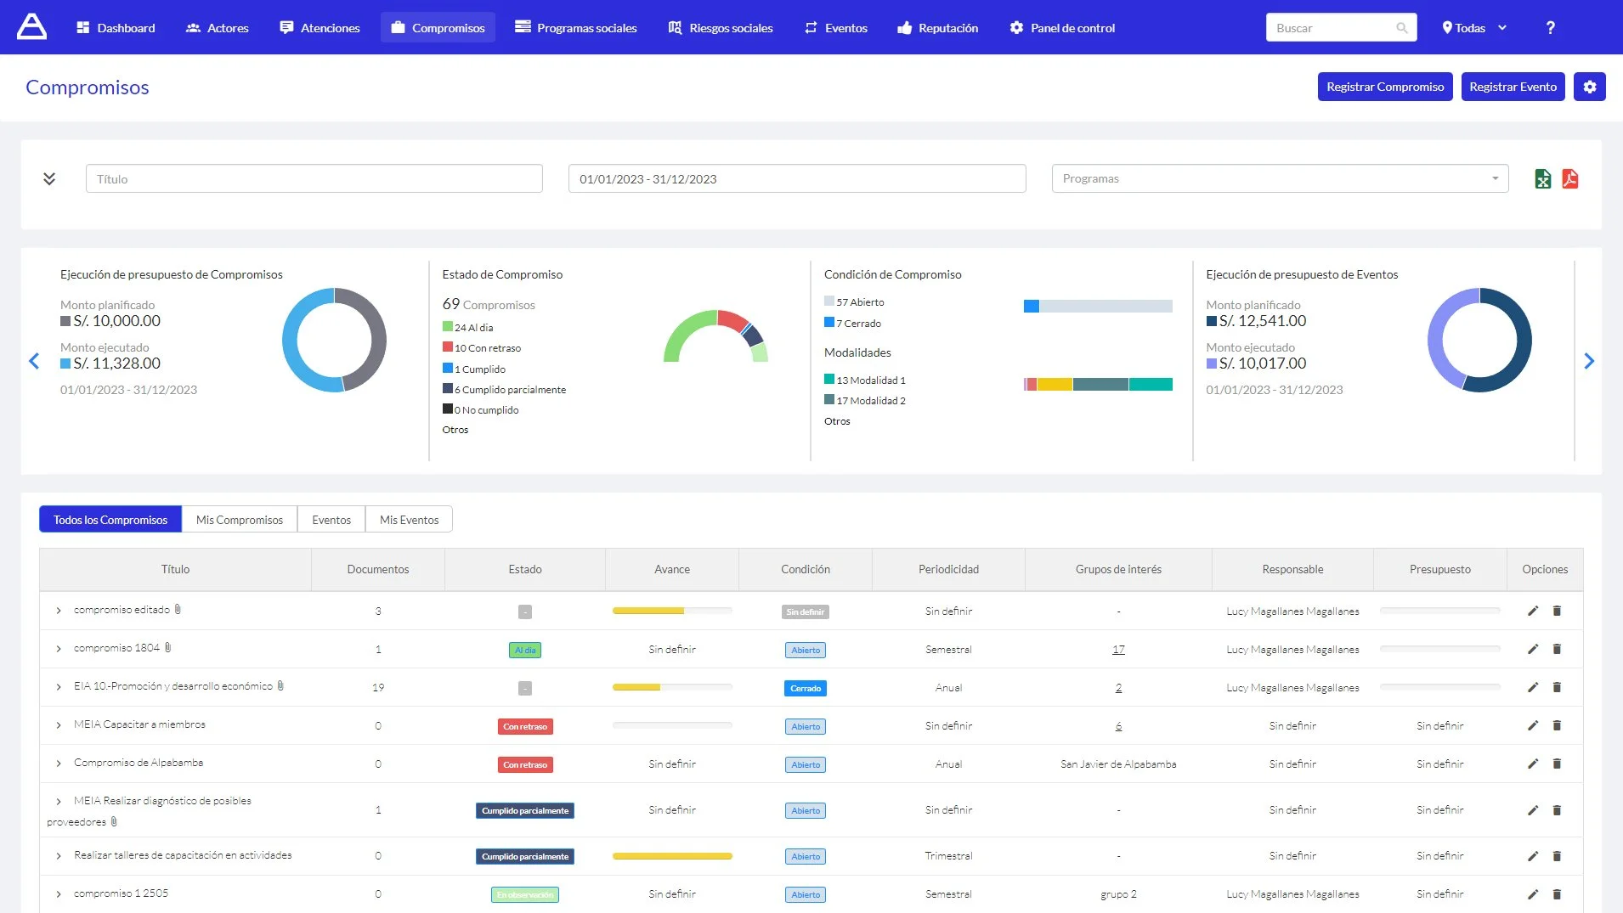Delete the compromiso editado row
This screenshot has width=1623, height=913.
click(x=1557, y=611)
